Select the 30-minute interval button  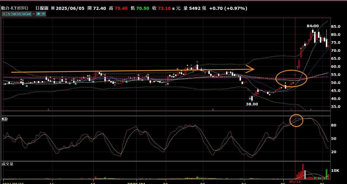24,14
